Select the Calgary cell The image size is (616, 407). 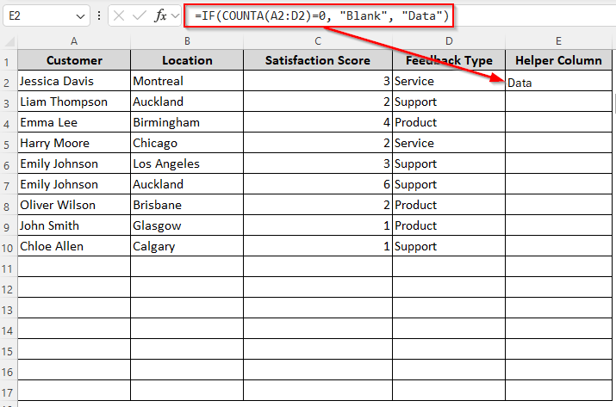(x=187, y=246)
